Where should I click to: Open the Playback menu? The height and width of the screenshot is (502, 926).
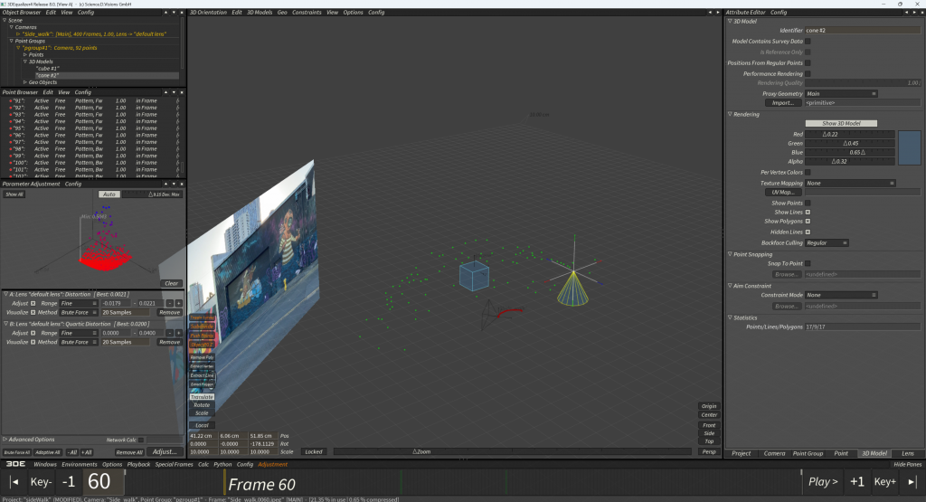point(138,464)
